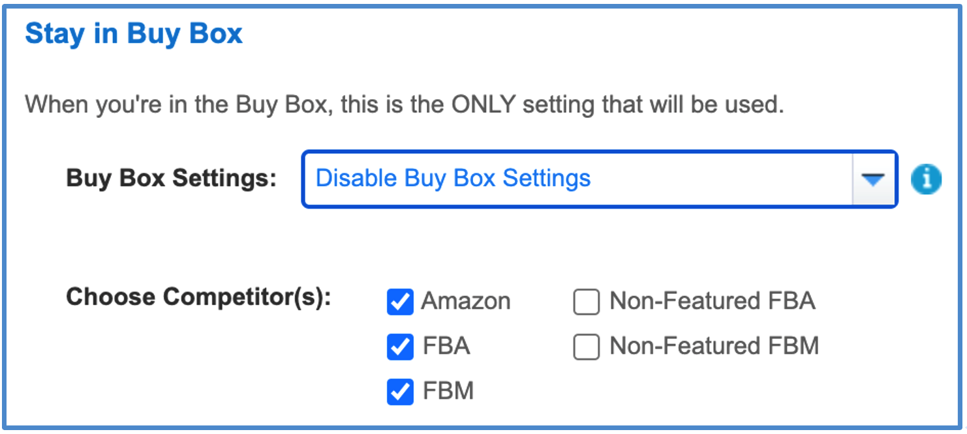Uncheck the Amazon competitor checkbox
The width and height of the screenshot is (967, 434).
[400, 302]
